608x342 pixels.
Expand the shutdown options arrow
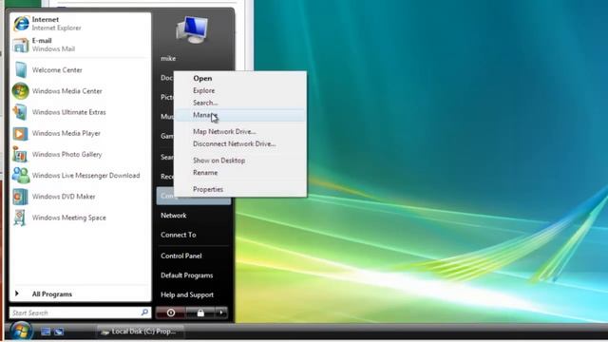[221, 313]
